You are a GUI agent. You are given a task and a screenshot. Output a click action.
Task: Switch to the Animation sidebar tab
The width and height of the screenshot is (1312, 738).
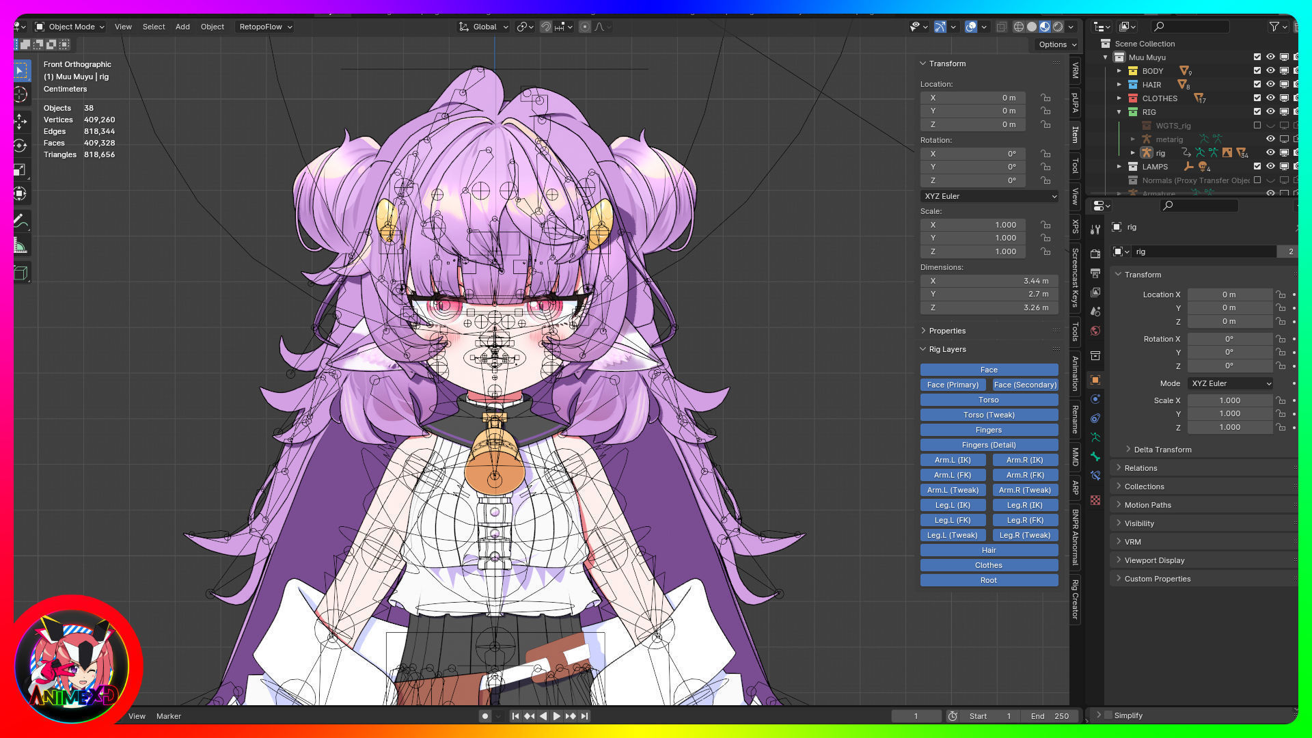pos(1075,373)
